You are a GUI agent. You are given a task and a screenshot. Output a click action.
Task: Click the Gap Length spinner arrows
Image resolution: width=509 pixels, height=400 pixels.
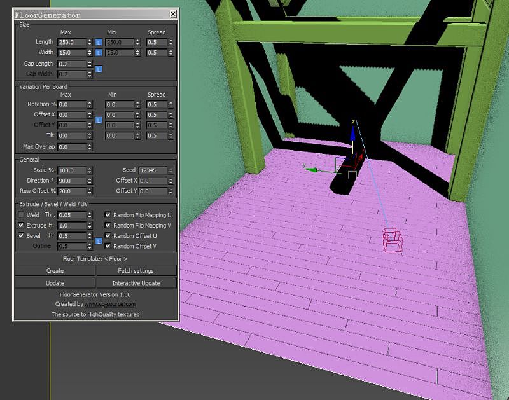[x=90, y=64]
